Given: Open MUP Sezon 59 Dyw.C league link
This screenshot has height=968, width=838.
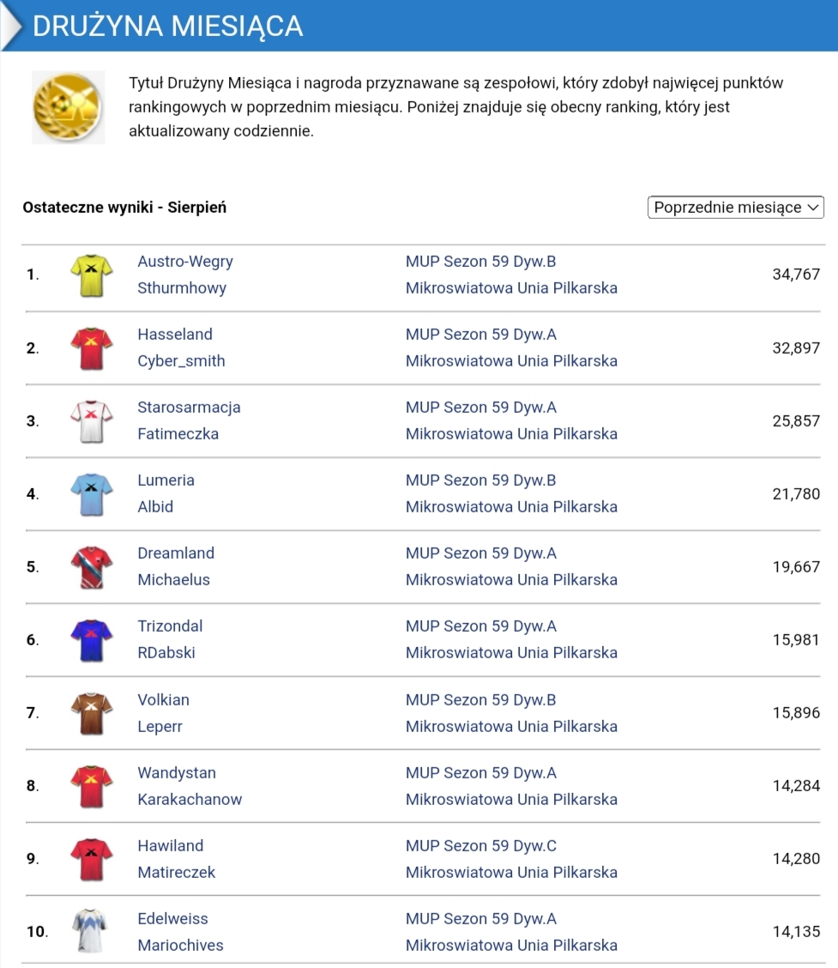Looking at the screenshot, I should (481, 846).
